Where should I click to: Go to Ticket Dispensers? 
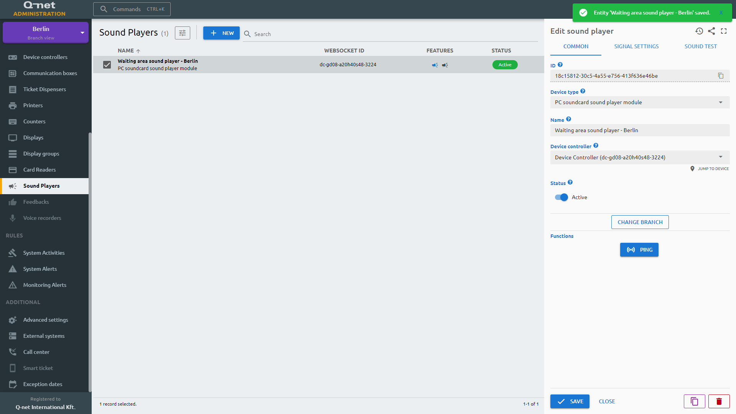45,89
